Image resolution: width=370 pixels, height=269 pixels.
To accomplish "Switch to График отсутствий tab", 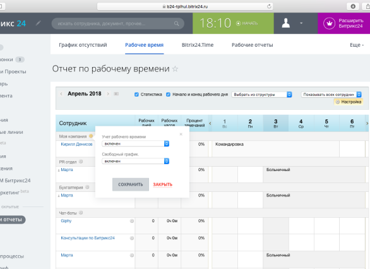I will pyautogui.click(x=83, y=45).
